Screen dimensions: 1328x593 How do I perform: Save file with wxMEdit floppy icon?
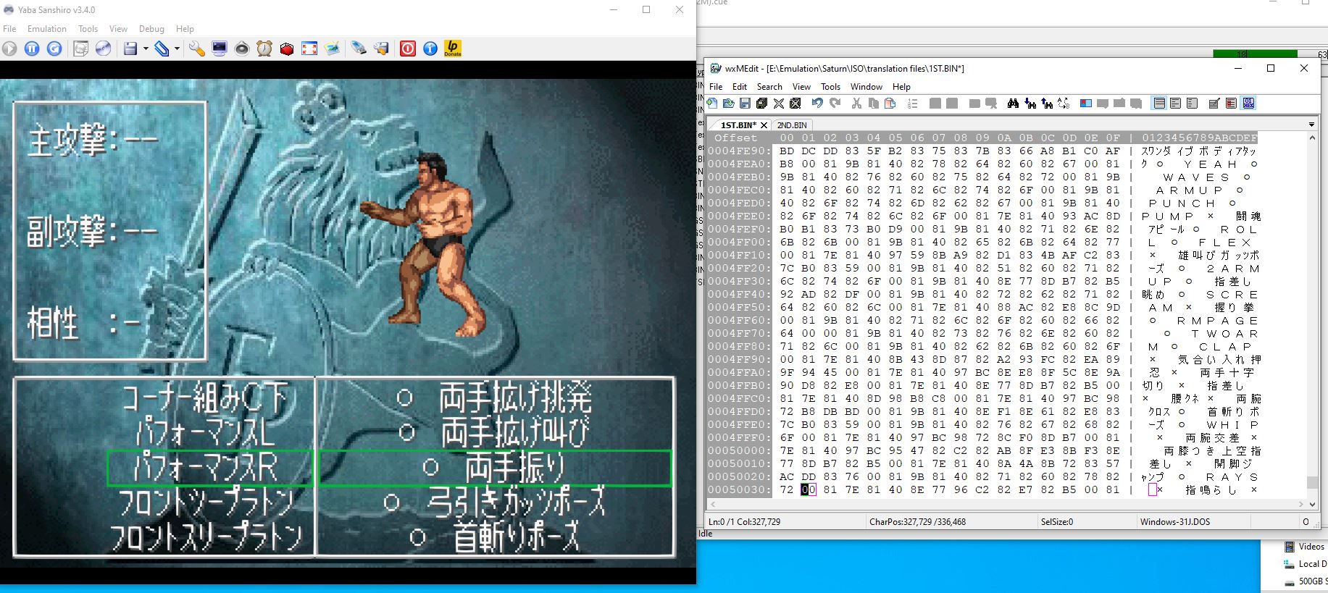tap(745, 104)
